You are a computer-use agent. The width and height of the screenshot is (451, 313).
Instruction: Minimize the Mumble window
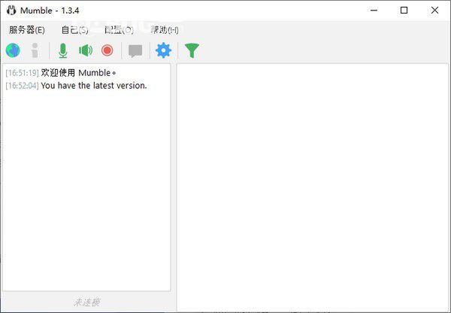(x=374, y=11)
